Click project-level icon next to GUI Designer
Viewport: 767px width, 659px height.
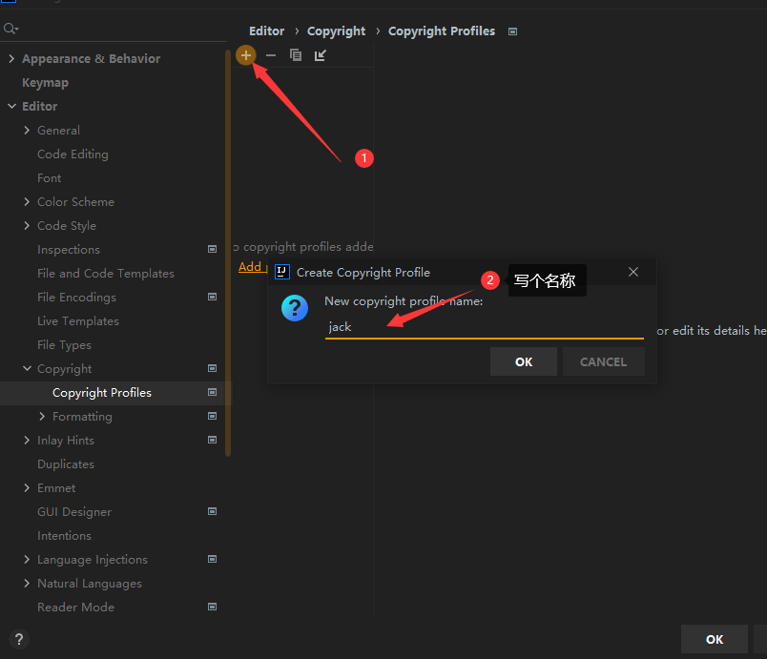[x=213, y=511]
